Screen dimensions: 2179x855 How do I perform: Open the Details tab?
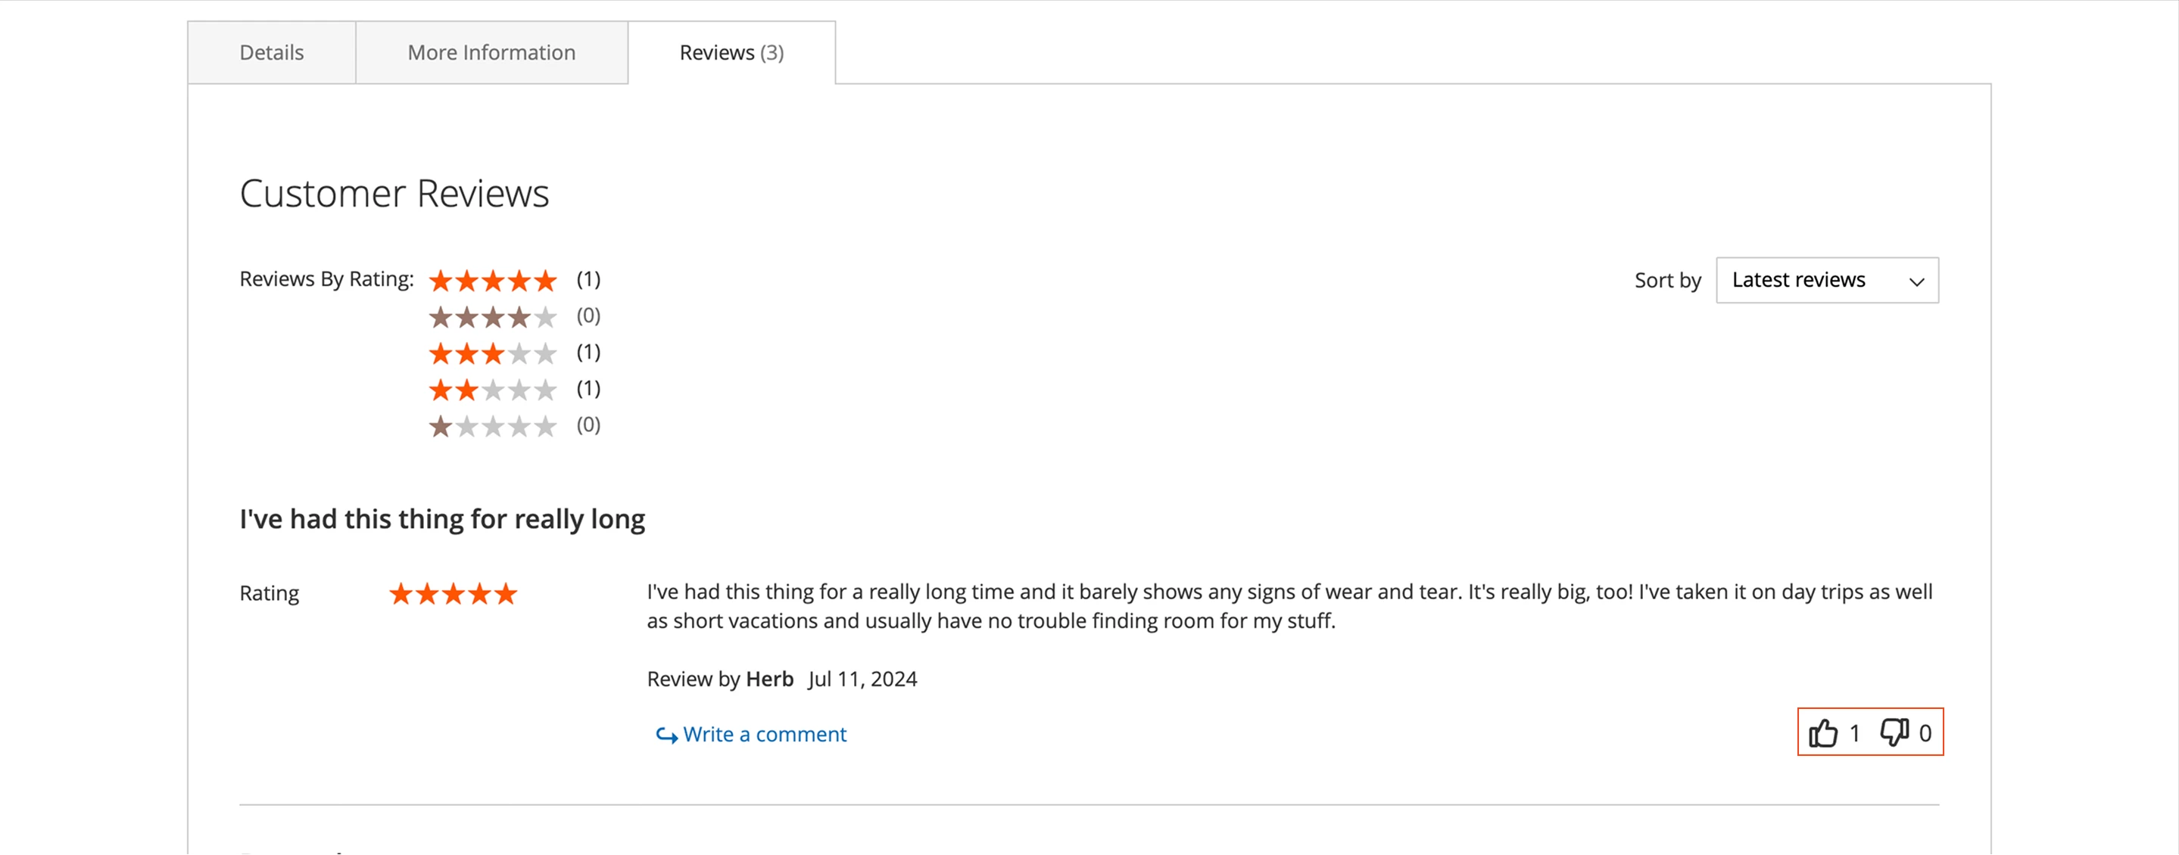[271, 51]
